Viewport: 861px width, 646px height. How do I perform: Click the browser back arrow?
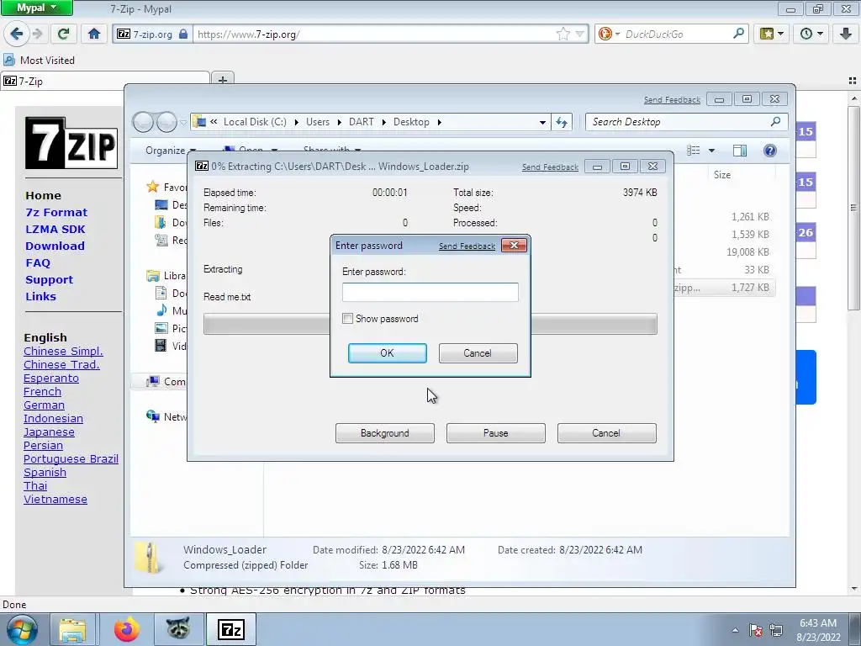point(17,34)
